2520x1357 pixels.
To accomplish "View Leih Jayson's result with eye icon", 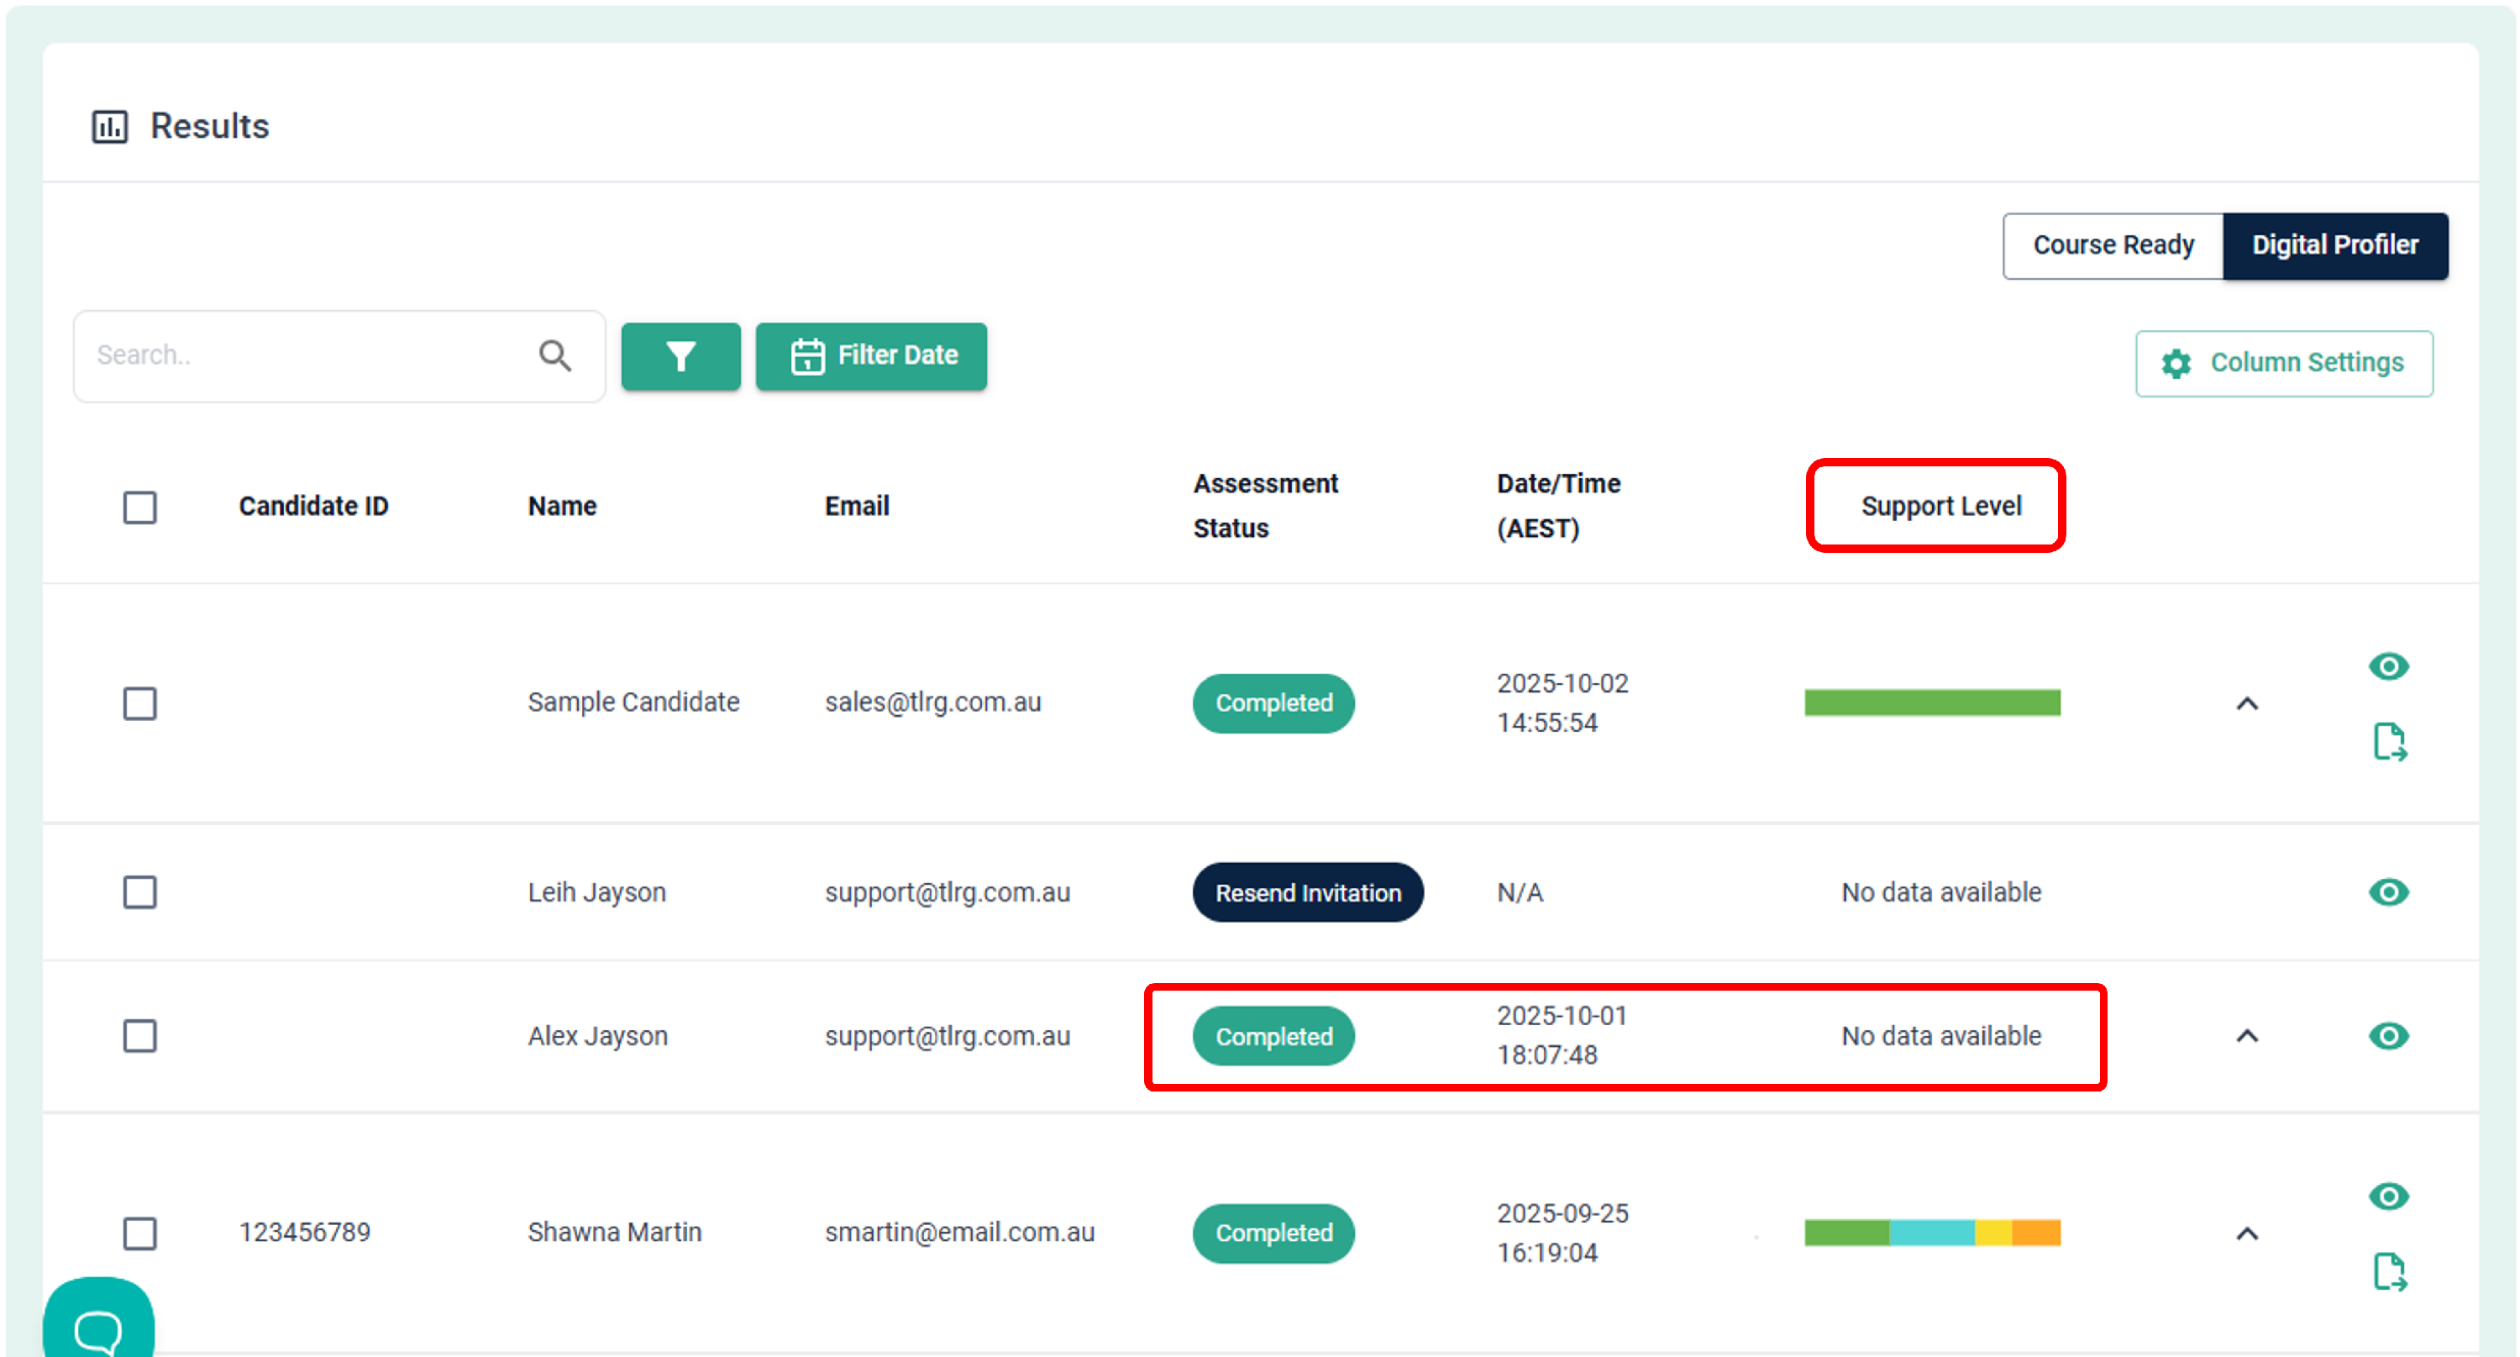I will click(2387, 892).
